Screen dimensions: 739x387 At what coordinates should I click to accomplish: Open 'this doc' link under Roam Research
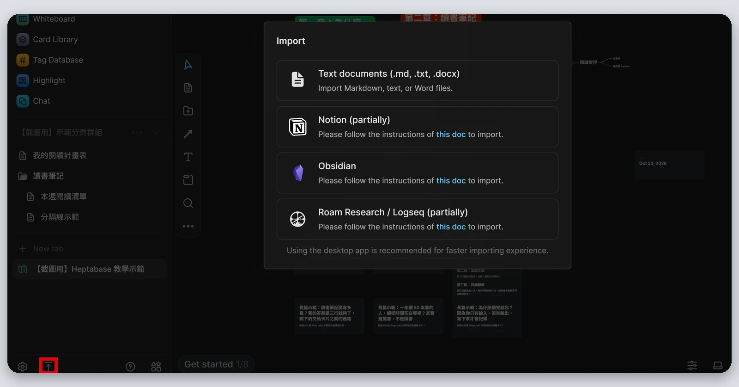(x=451, y=227)
